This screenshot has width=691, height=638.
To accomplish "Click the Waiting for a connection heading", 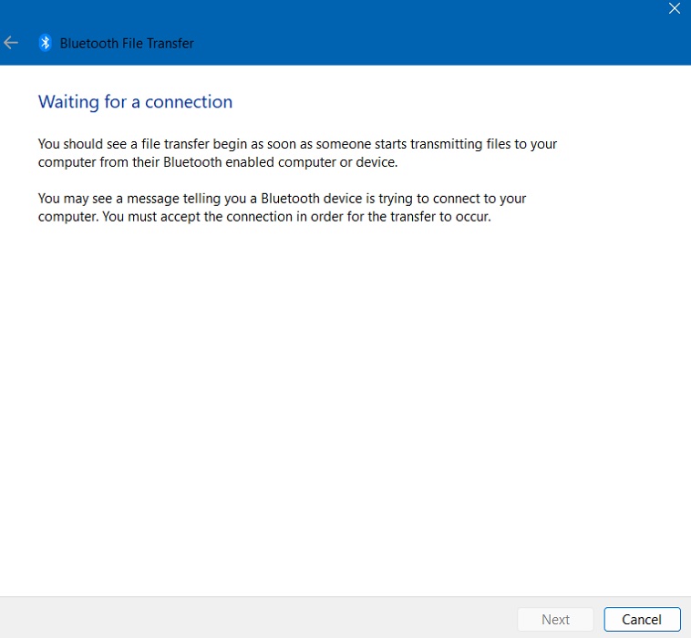I will [x=135, y=102].
